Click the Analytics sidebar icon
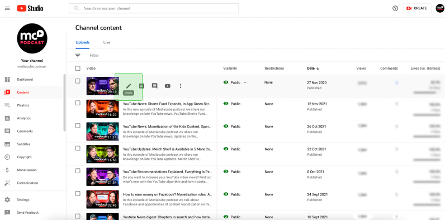445x220 pixels. (7, 118)
